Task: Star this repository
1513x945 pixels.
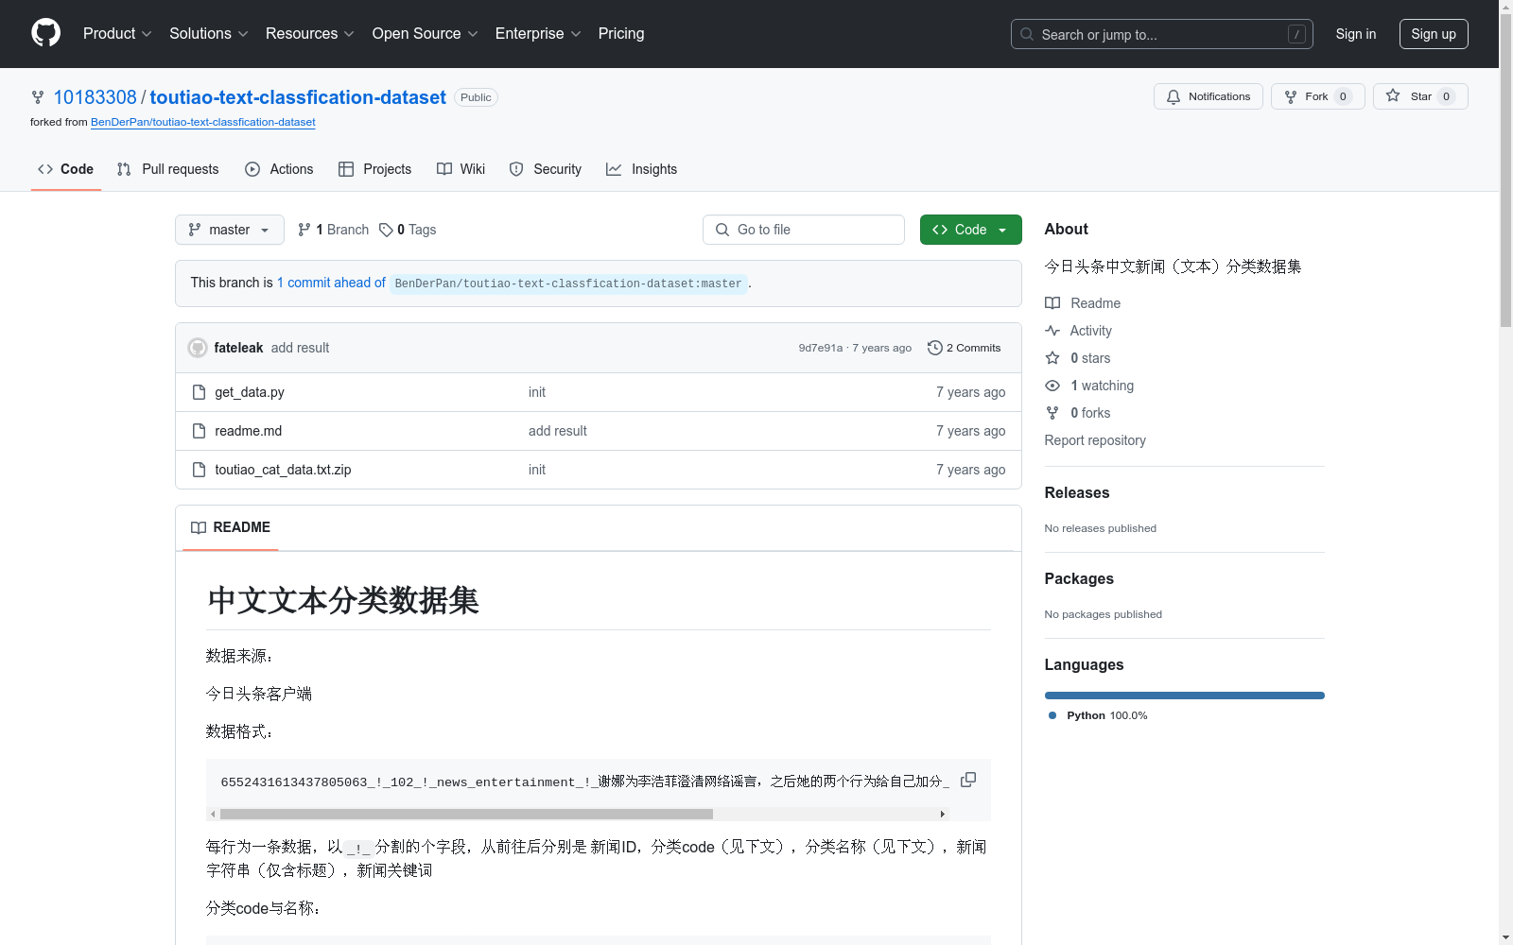Action: (x=1420, y=96)
